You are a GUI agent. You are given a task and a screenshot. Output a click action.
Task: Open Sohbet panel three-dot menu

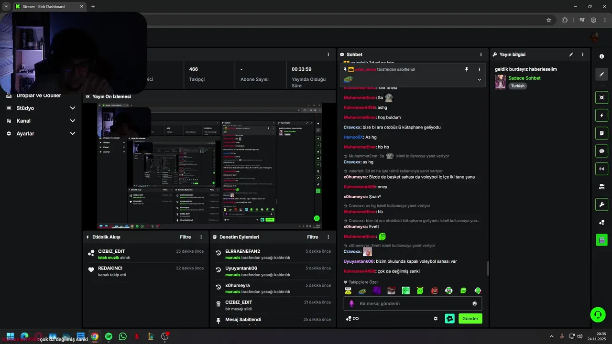pos(481,54)
